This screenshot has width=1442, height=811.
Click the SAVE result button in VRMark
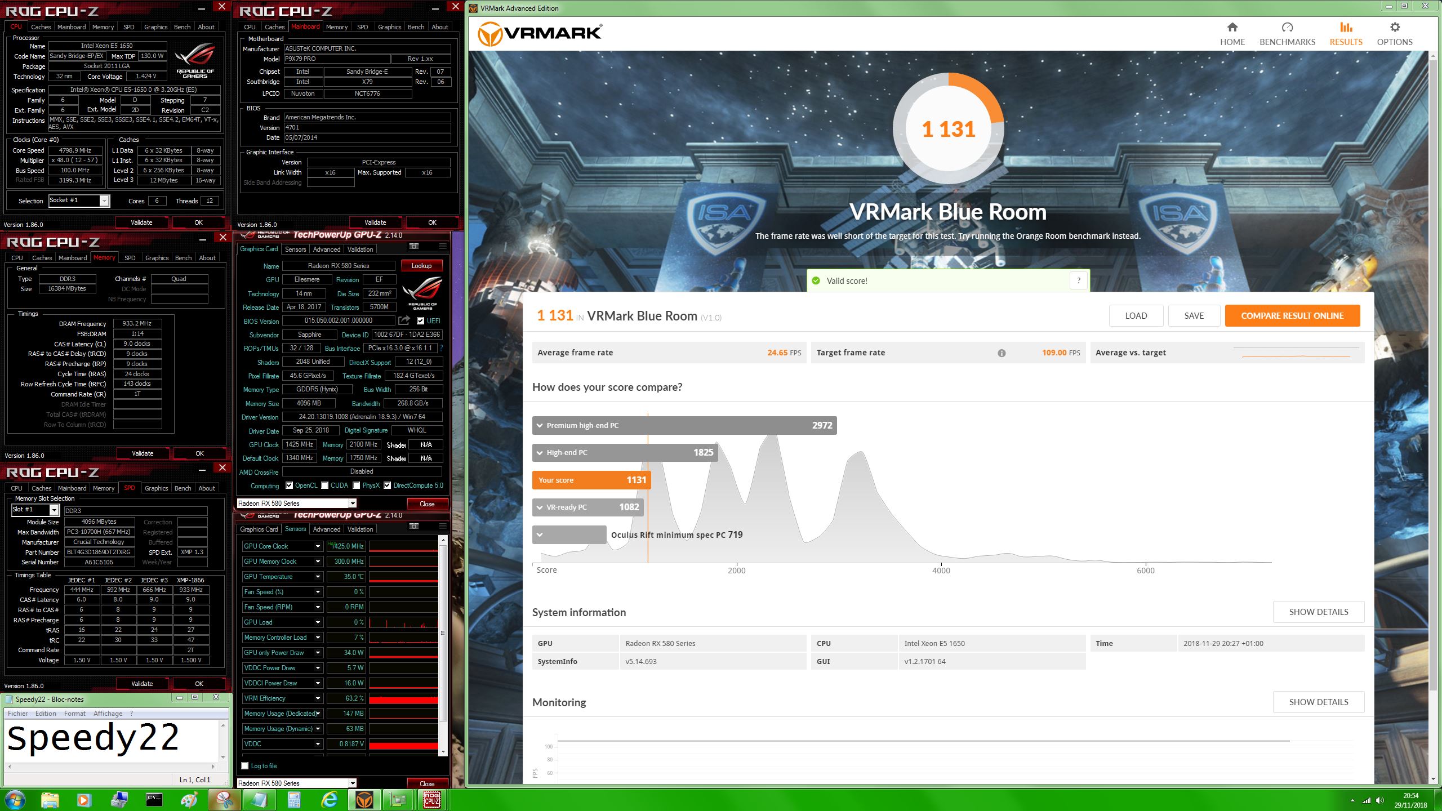tap(1194, 316)
